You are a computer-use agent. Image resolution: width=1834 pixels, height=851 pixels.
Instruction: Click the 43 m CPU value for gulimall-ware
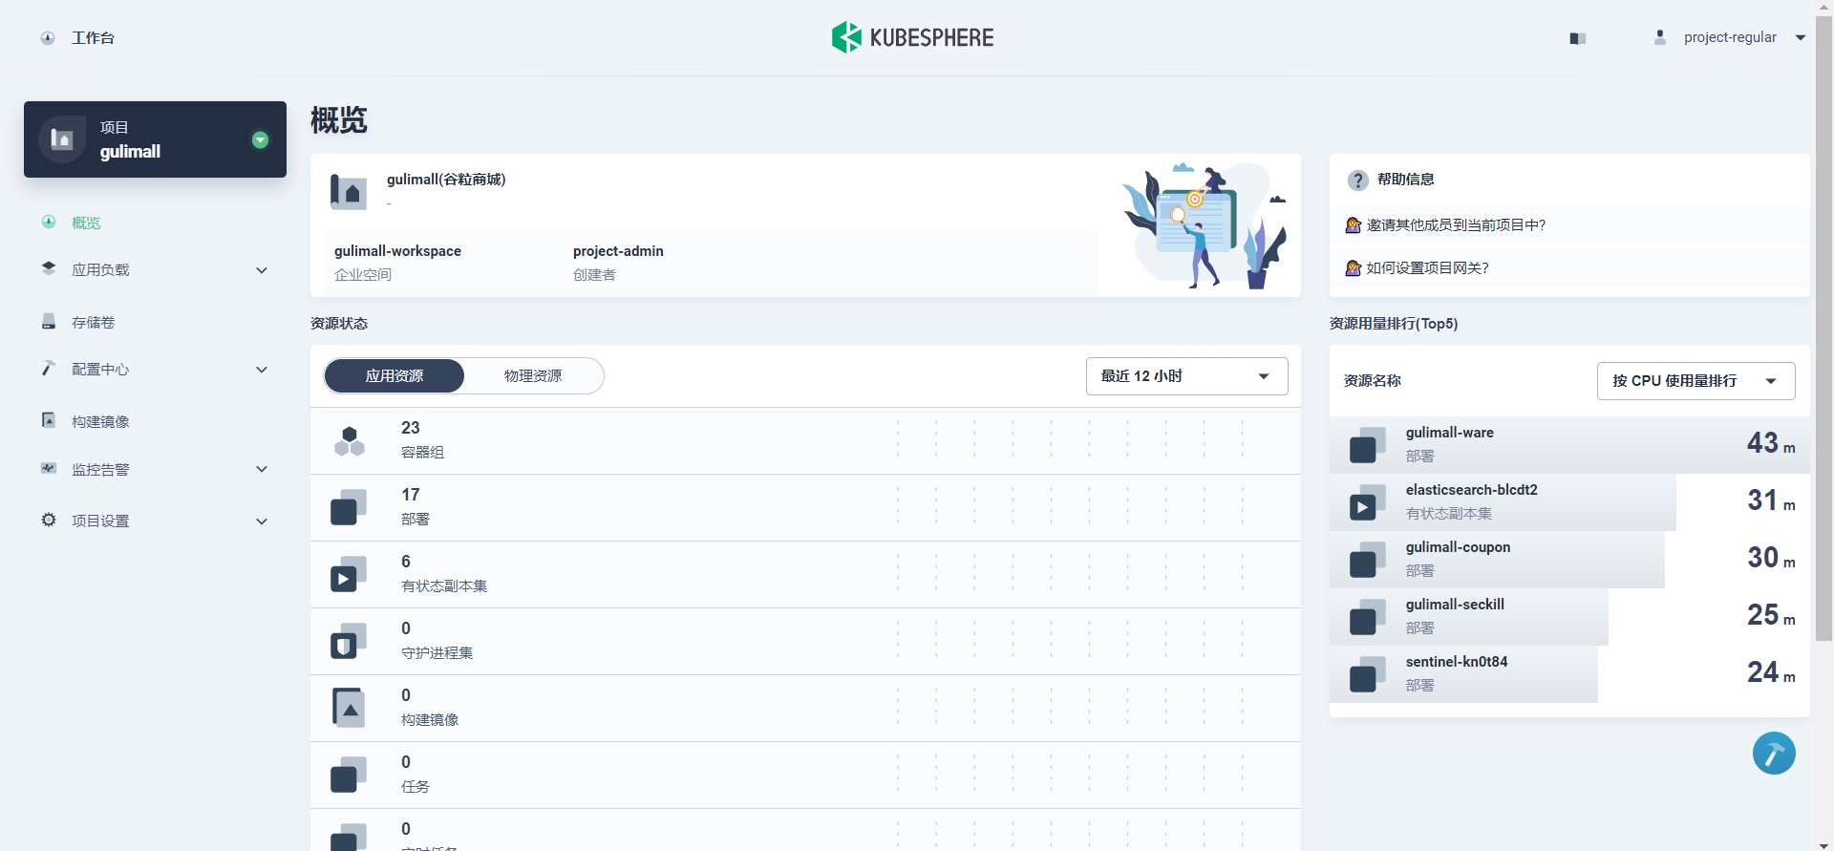tap(1771, 443)
